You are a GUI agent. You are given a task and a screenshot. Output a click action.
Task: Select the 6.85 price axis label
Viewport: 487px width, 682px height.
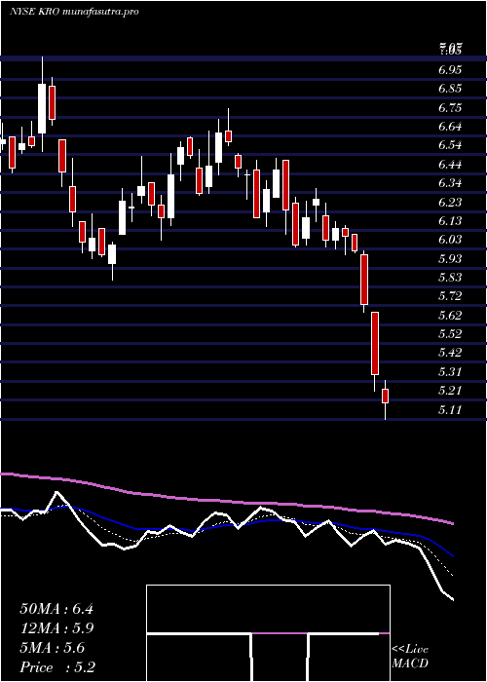(450, 89)
